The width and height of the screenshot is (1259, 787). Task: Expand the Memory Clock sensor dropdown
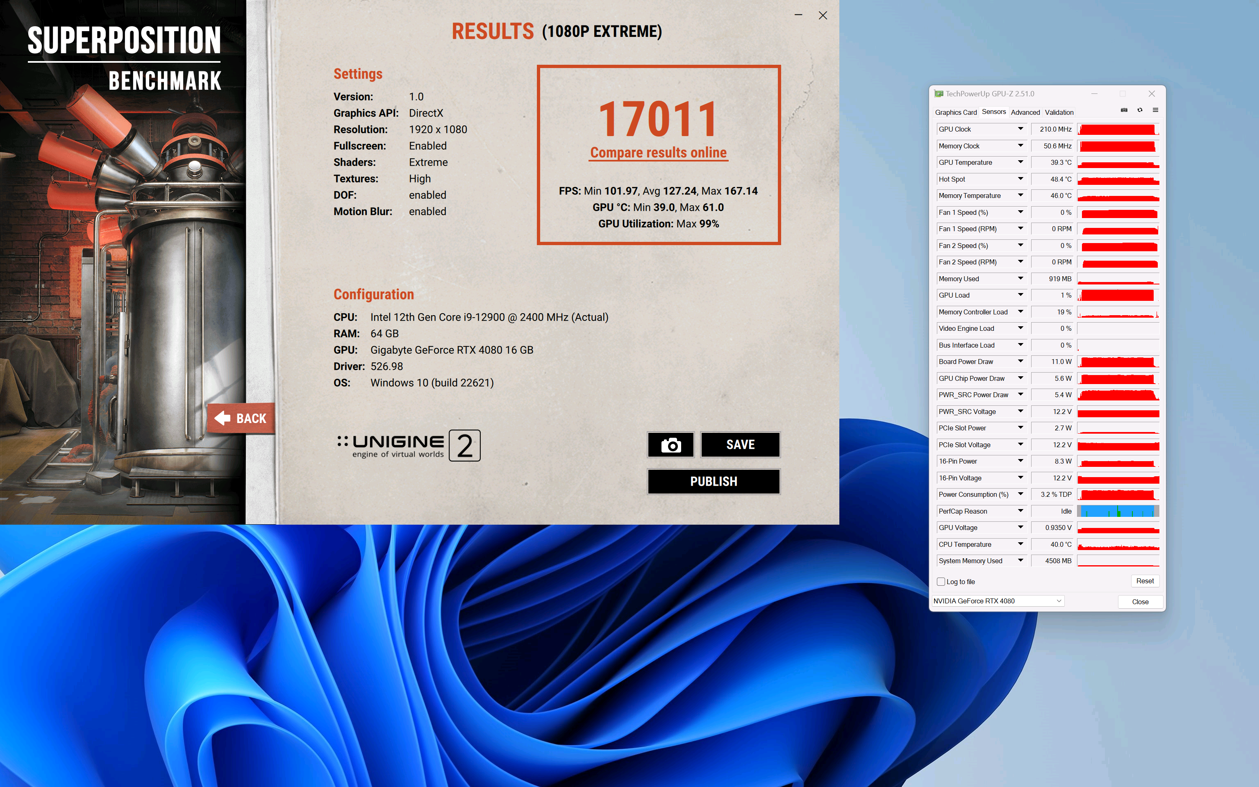[x=1021, y=146]
